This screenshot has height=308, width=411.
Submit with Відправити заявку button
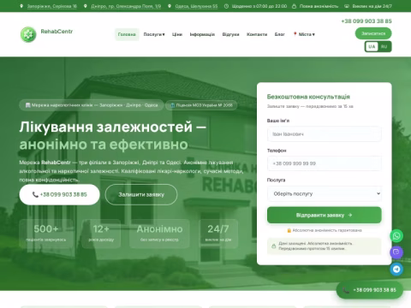coord(325,215)
